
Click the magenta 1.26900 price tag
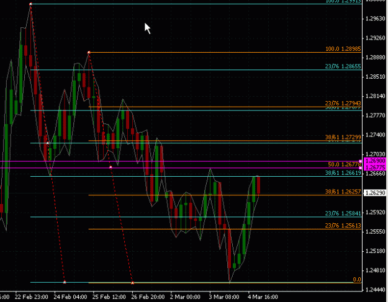(x=375, y=161)
